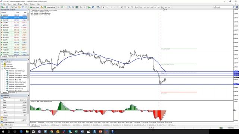Toggle the Strategy Tester toolbar icon
Image resolution: width=239 pixels, height=134 pixels.
pos(27,7)
